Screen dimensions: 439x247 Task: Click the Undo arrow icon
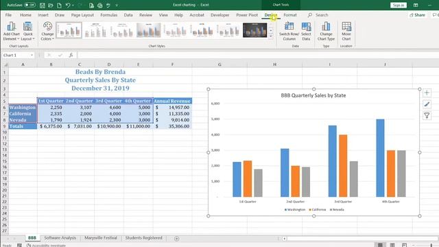pyautogui.click(x=68, y=5)
